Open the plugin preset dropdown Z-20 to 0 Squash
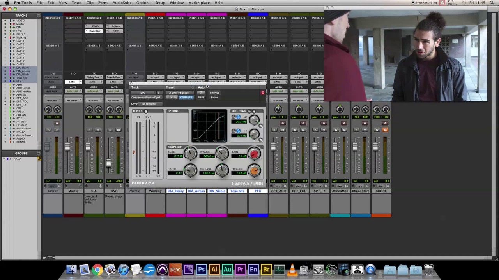 click(180, 93)
